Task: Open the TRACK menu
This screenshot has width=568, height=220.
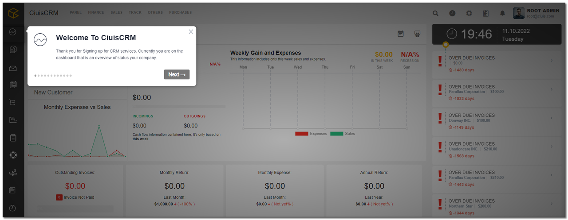Action: [135, 12]
